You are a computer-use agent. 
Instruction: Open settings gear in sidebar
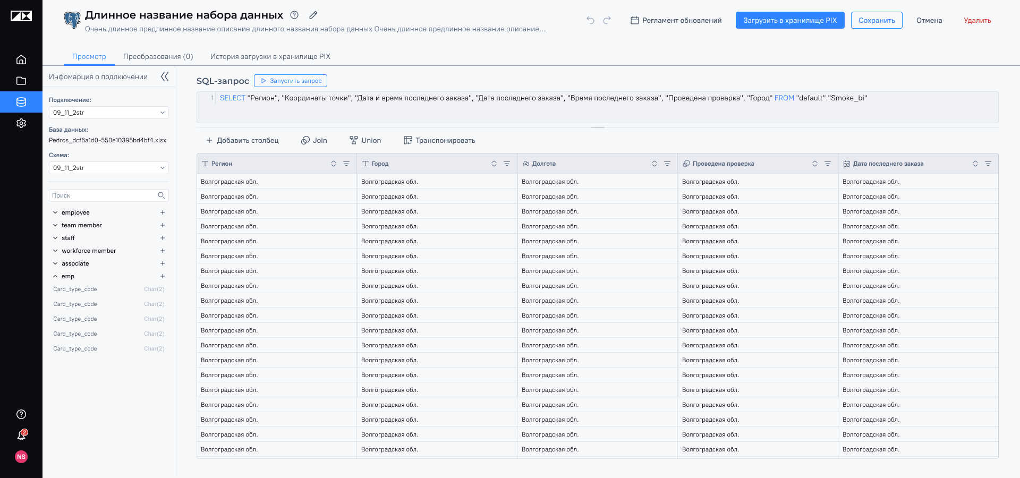[x=21, y=123]
